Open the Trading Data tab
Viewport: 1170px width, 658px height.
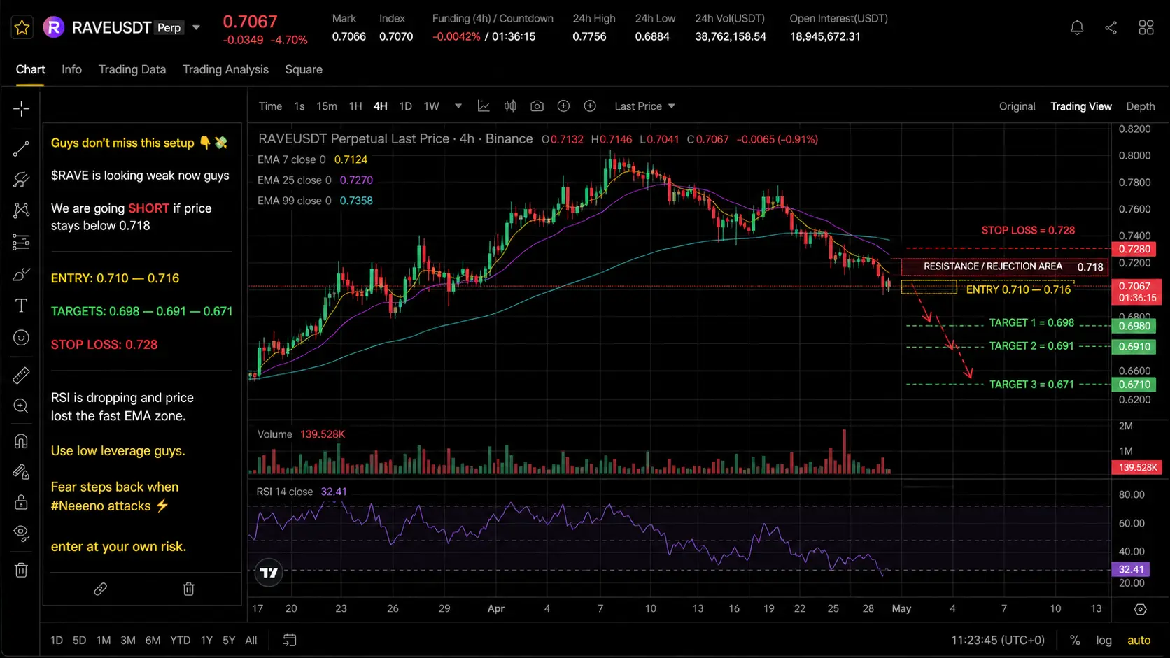[132, 69]
